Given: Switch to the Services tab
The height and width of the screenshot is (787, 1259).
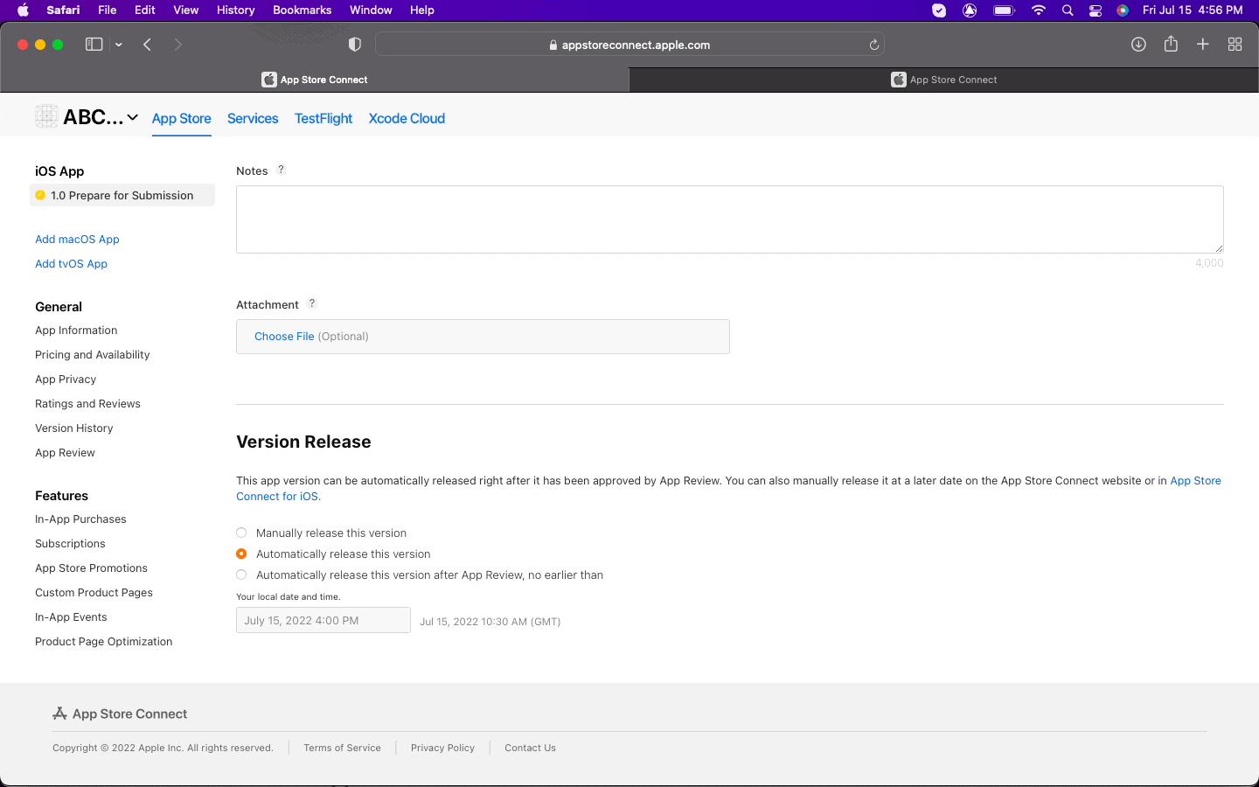Looking at the screenshot, I should coord(253,118).
